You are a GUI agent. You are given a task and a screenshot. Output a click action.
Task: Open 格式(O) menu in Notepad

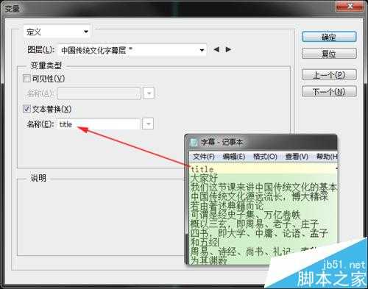tap(265, 157)
